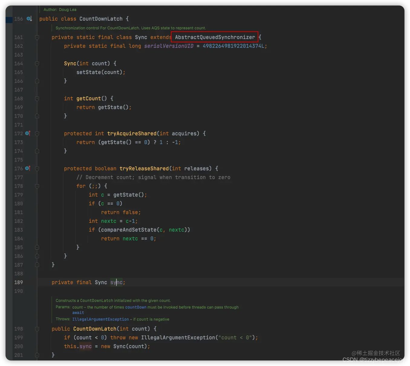Collapse the Sync class fold at line 161
410x366 pixels.
pyautogui.click(x=37, y=37)
